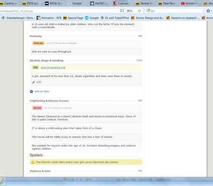
Task: Open the Anime, Manga and As... bookmark
Action: click(x=147, y=18)
